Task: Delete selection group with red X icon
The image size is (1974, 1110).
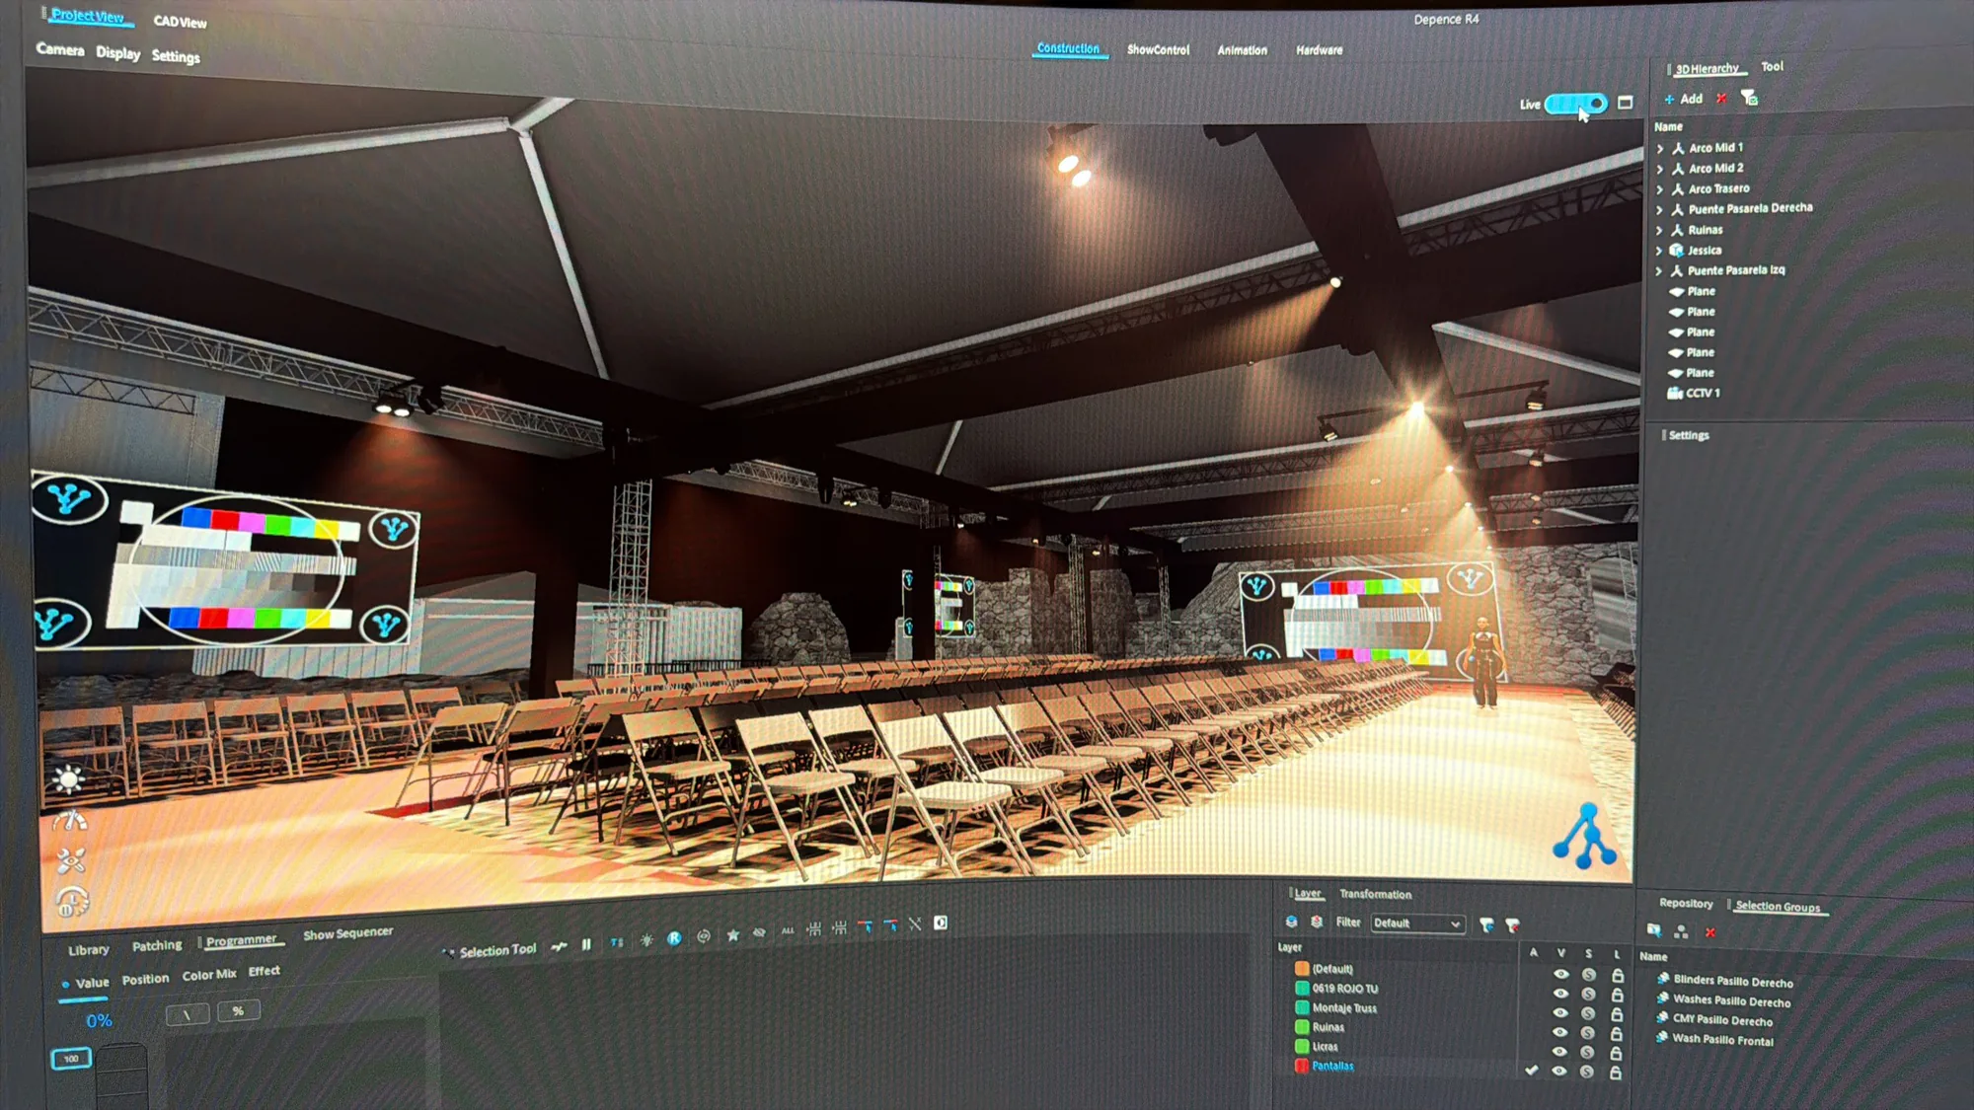Action: tap(1710, 932)
